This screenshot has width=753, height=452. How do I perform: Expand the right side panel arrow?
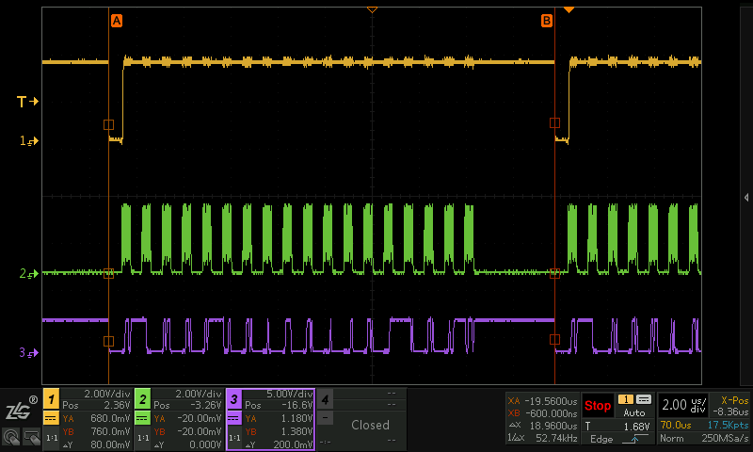pos(746,198)
